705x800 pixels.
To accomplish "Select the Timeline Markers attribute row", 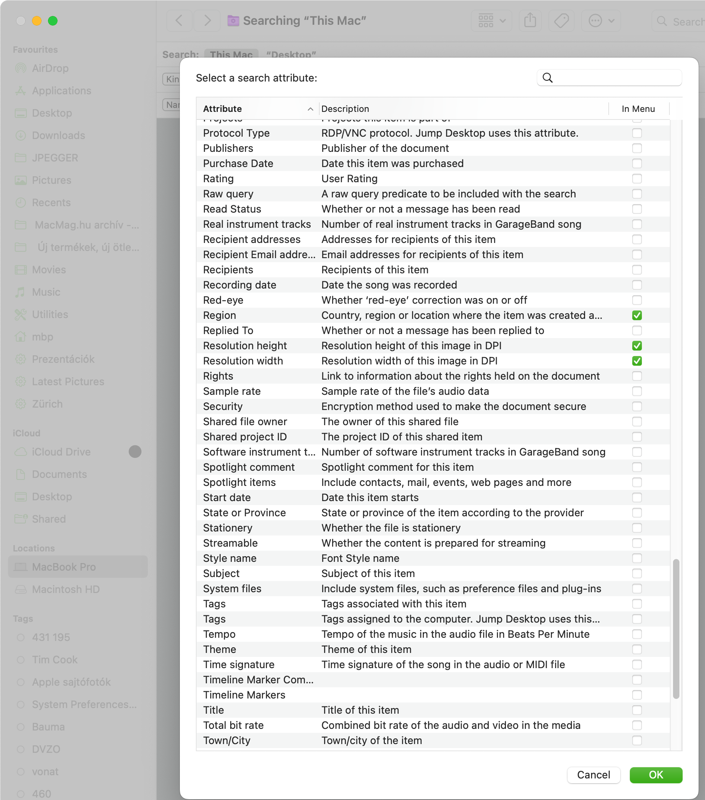I will click(433, 695).
